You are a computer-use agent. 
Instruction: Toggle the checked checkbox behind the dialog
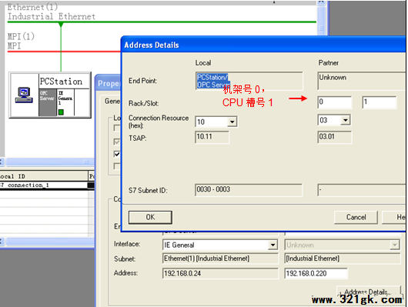pyautogui.click(x=117, y=154)
